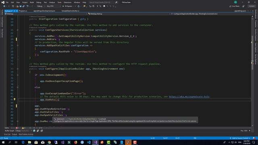258x145 pixels.
Task: Toggle pin on the Startup.cs tab
Action: [15, 11]
